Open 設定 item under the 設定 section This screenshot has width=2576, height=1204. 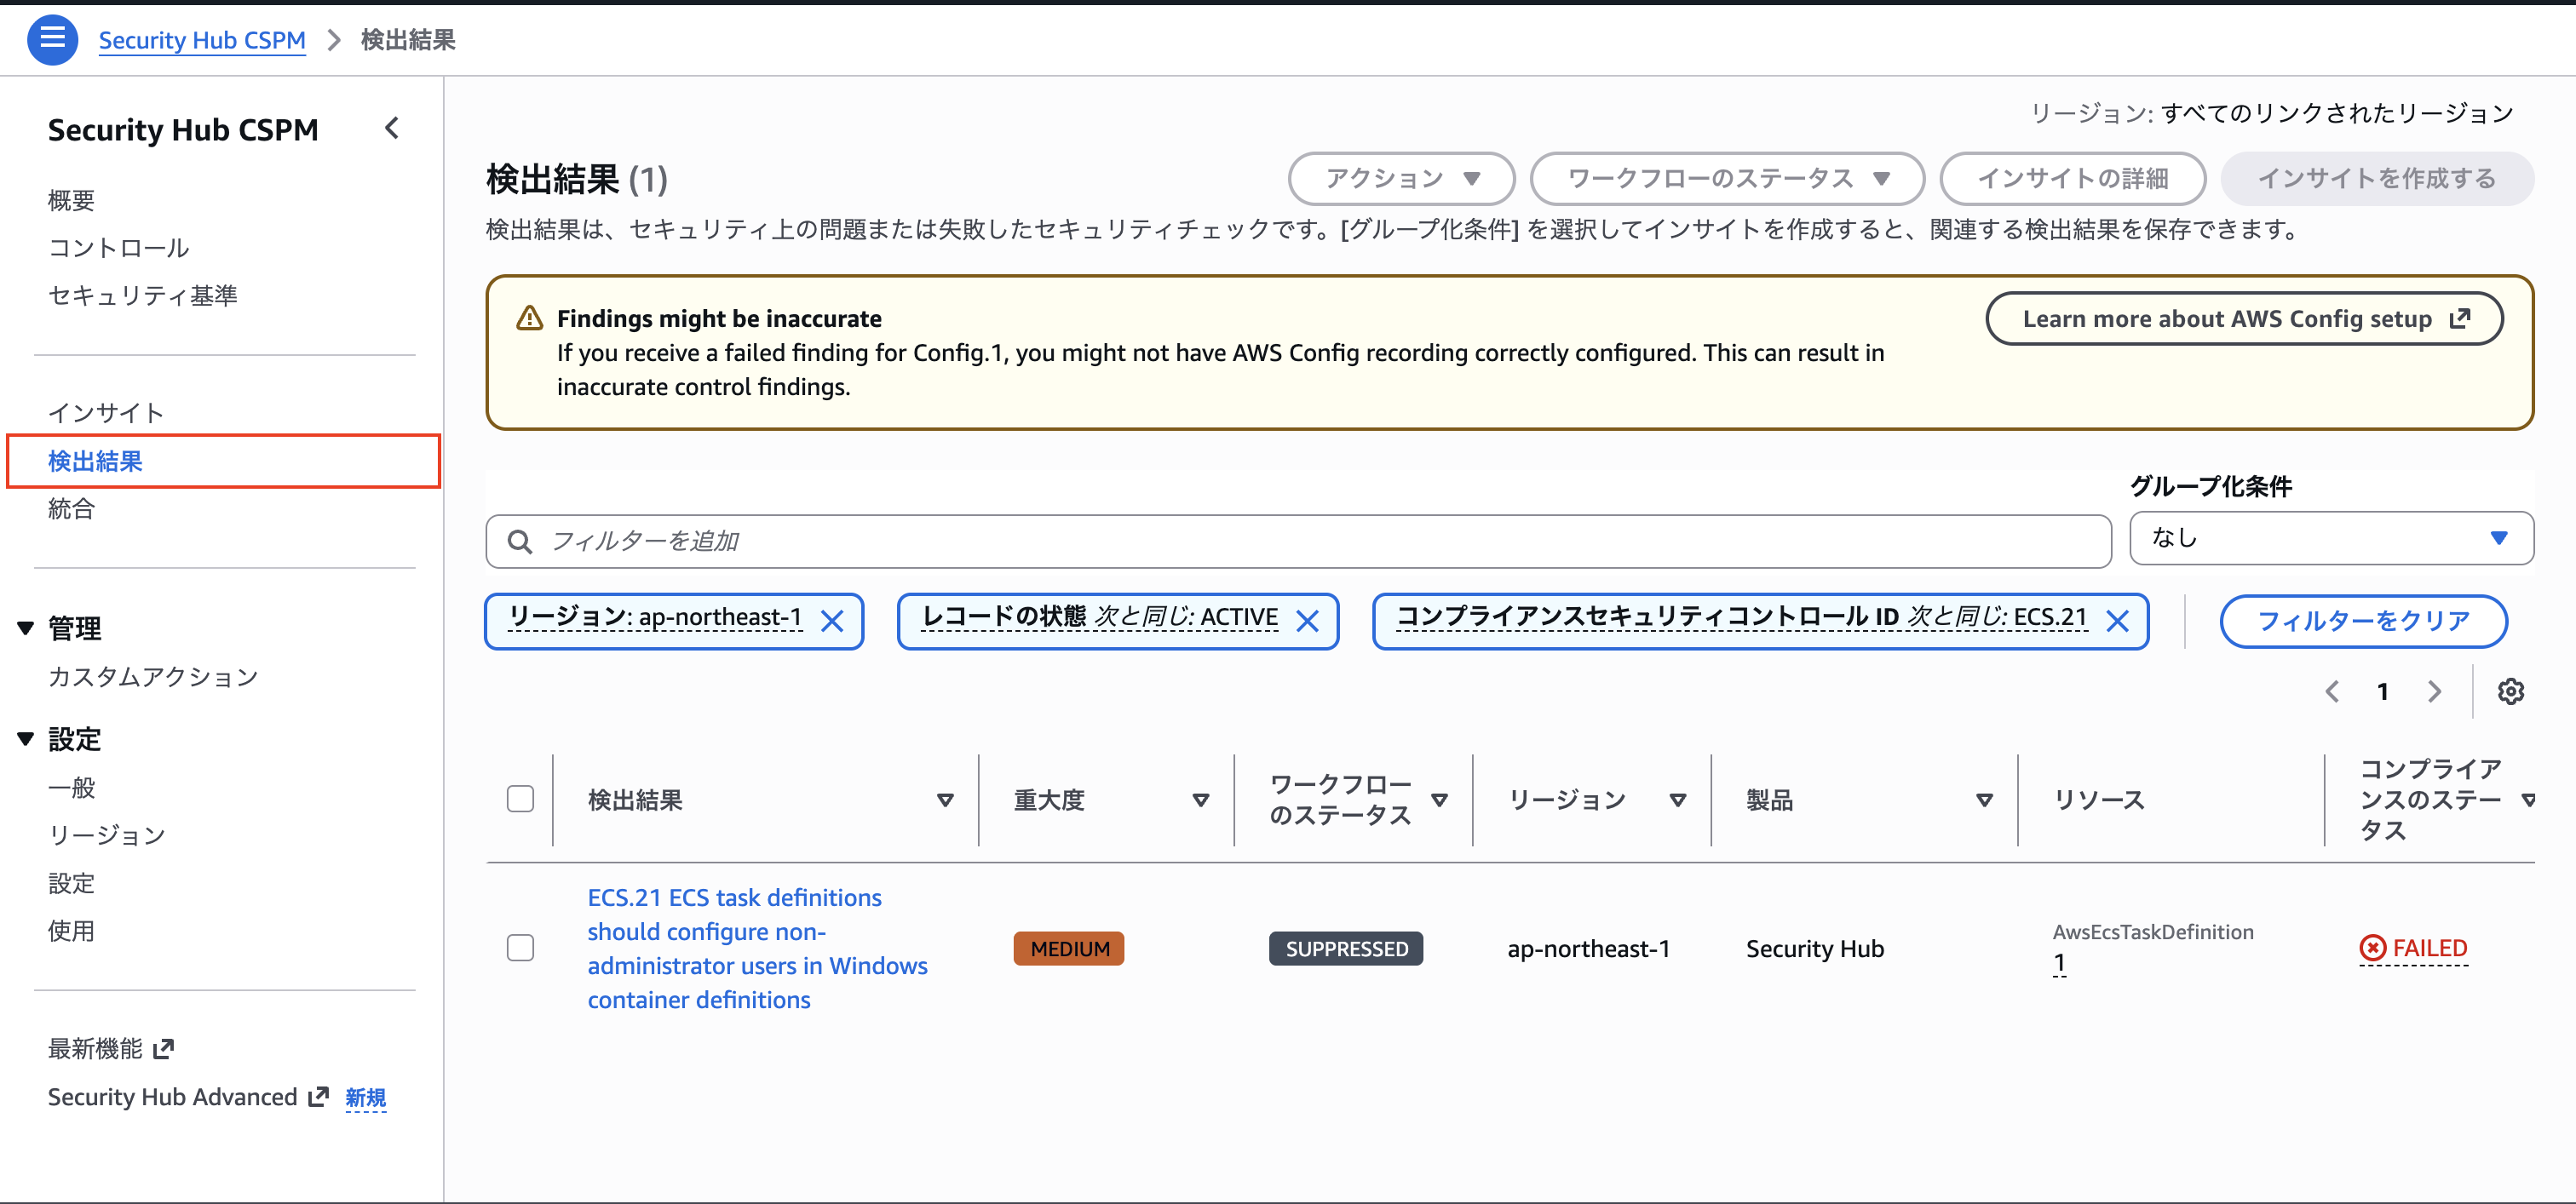(71, 882)
